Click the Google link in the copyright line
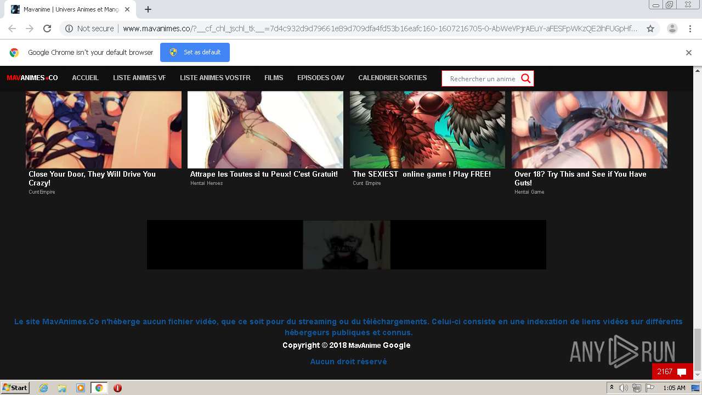The height and width of the screenshot is (395, 702). click(397, 346)
